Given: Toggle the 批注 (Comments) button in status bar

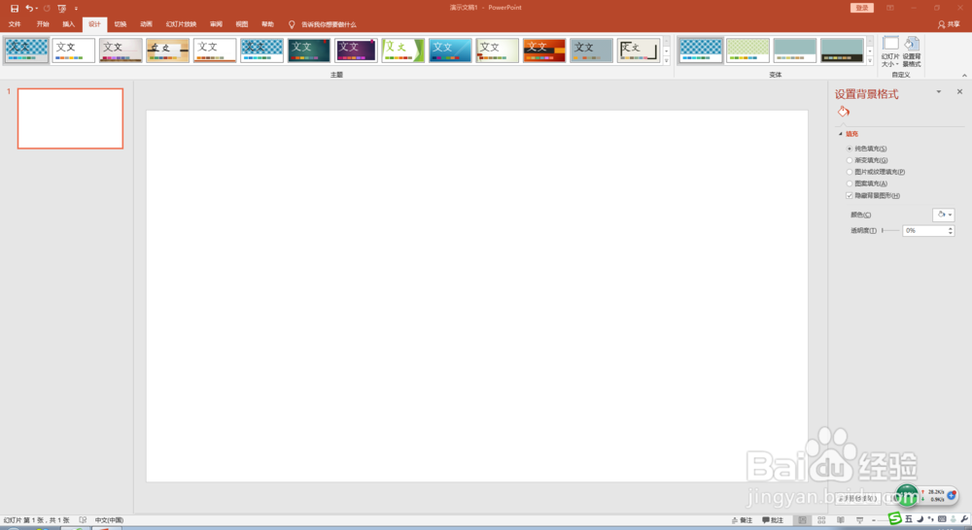Looking at the screenshot, I should coord(773,520).
